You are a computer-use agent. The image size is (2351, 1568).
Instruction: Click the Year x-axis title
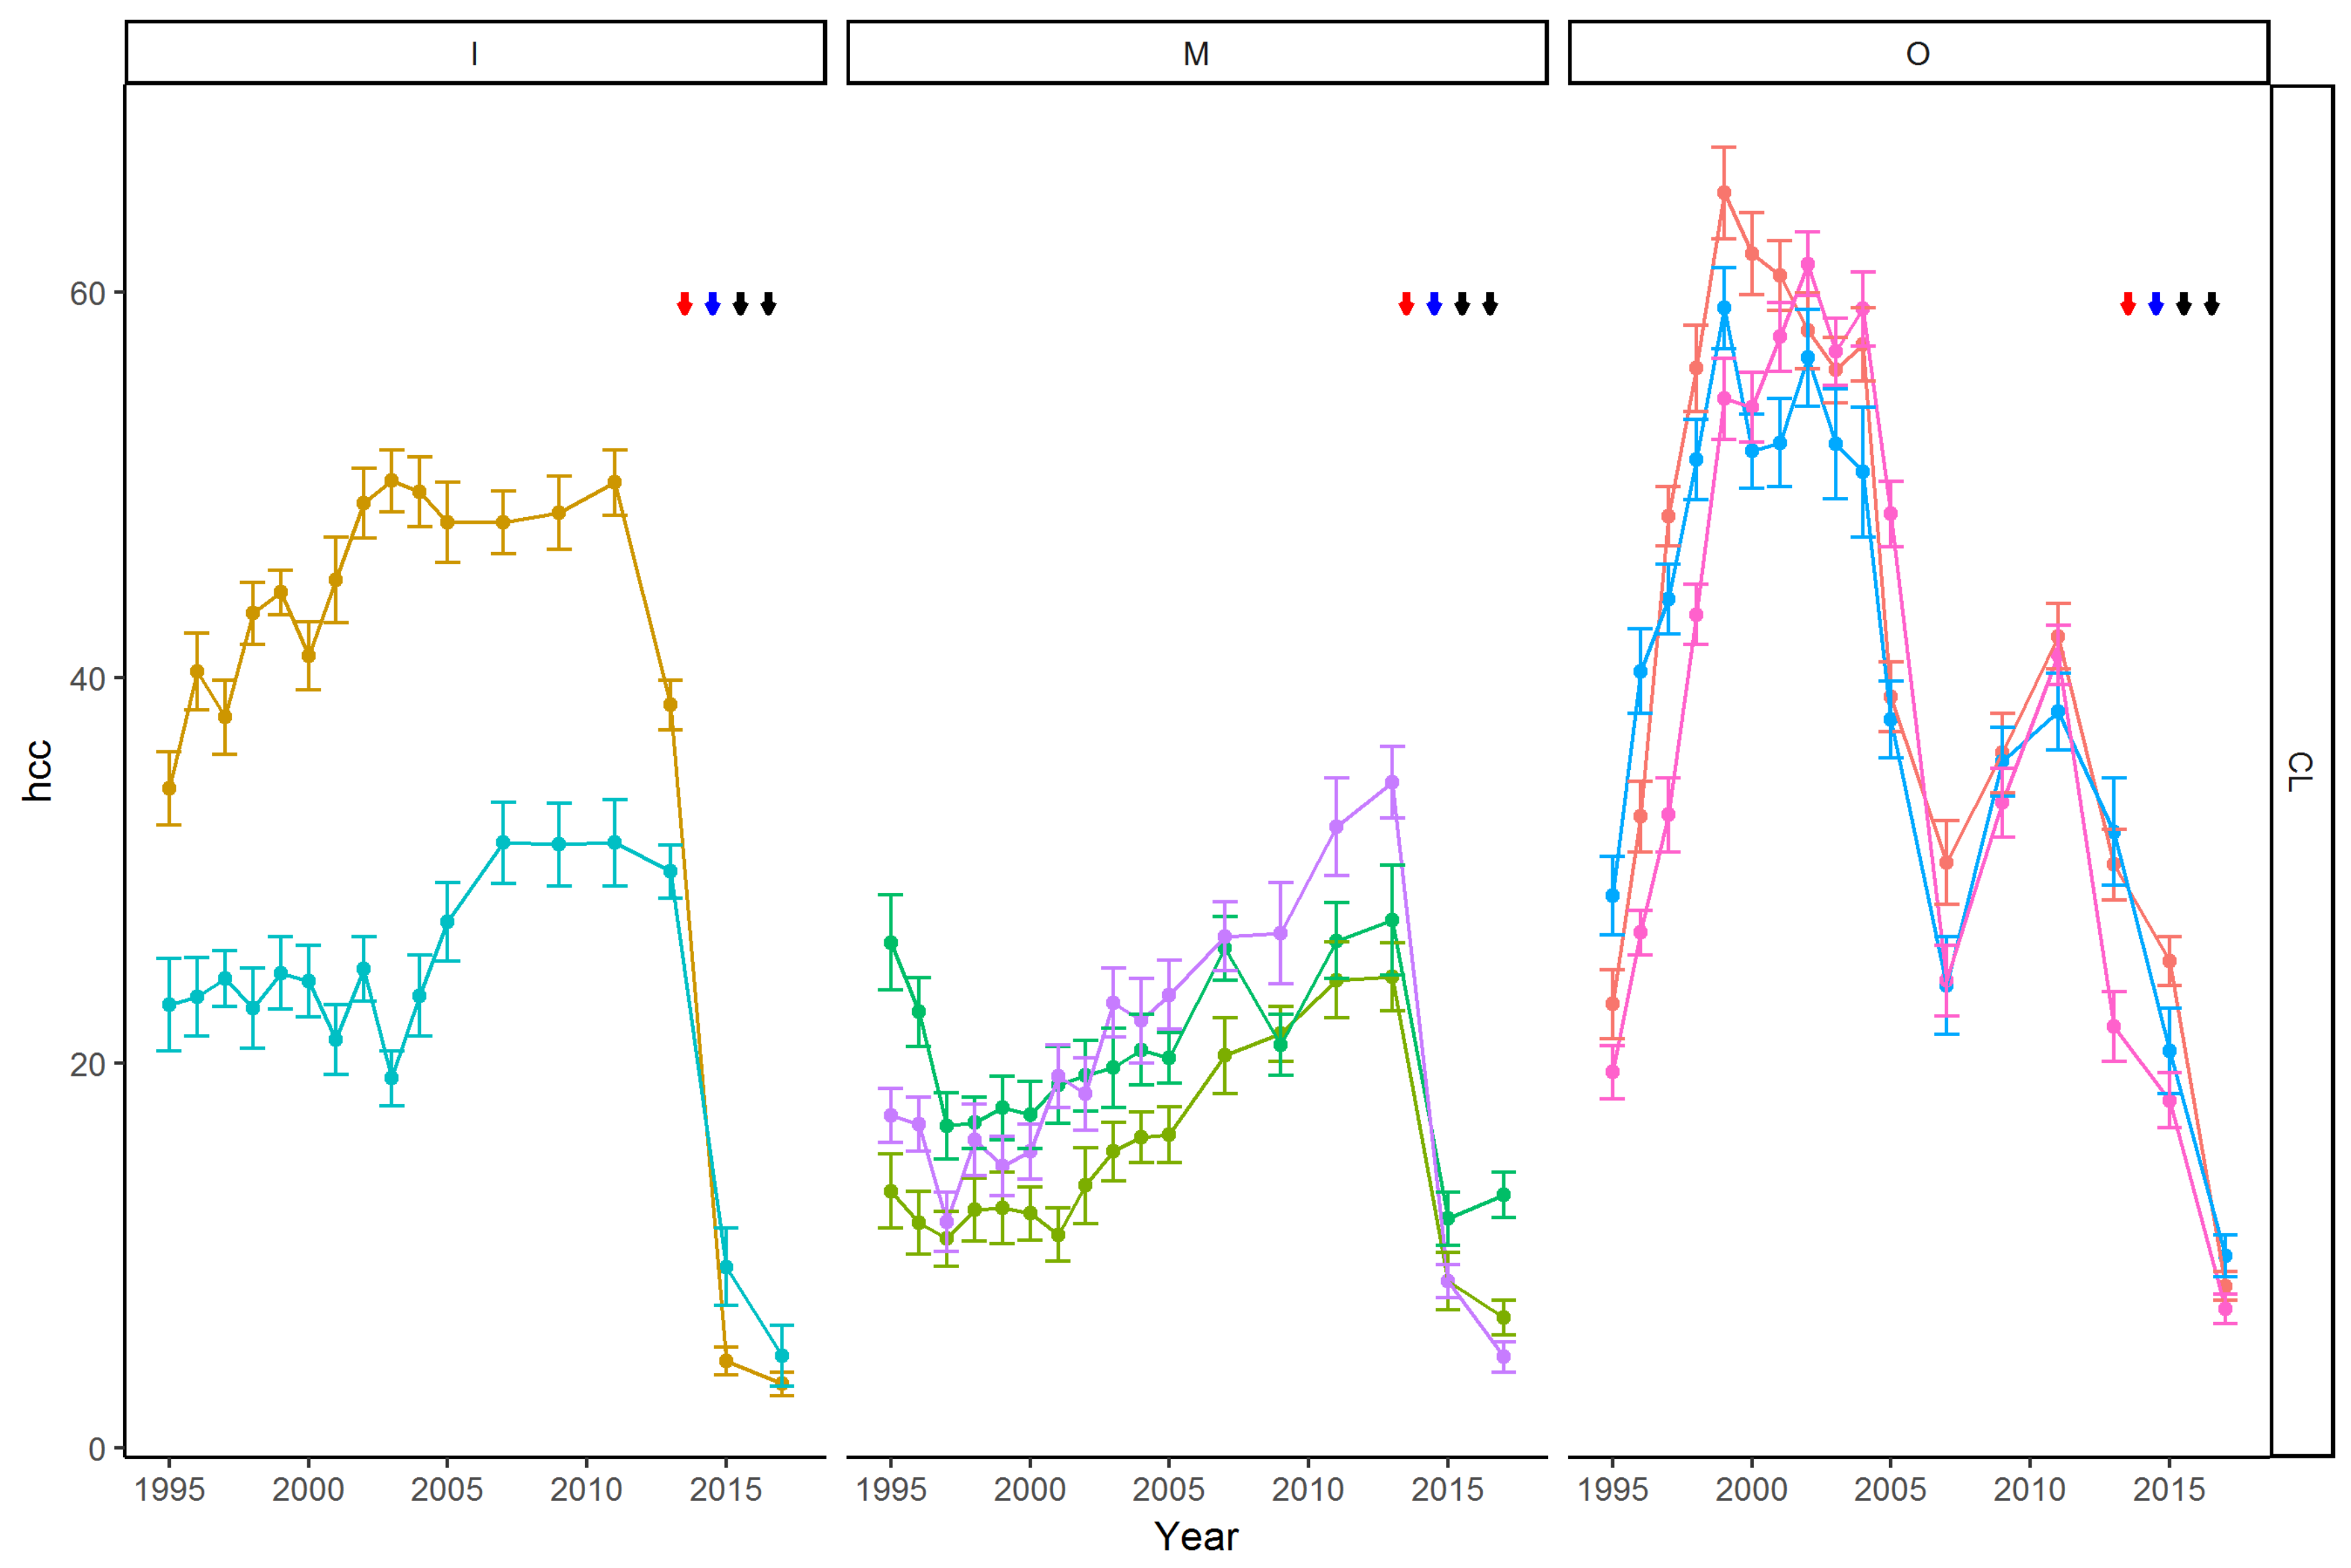(x=1196, y=1537)
